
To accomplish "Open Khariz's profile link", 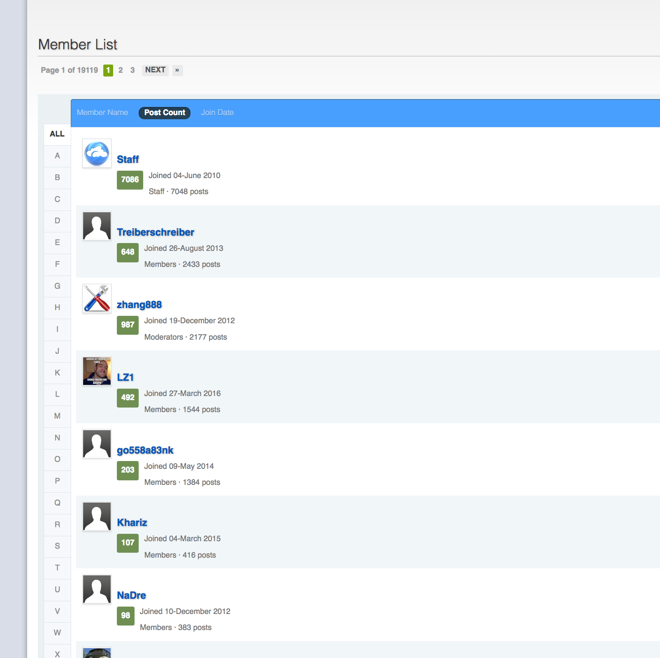I will 132,523.
